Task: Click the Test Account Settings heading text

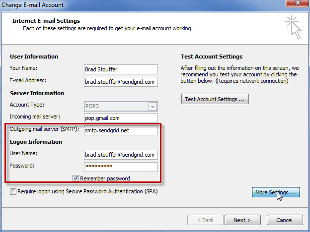Action: (211, 57)
